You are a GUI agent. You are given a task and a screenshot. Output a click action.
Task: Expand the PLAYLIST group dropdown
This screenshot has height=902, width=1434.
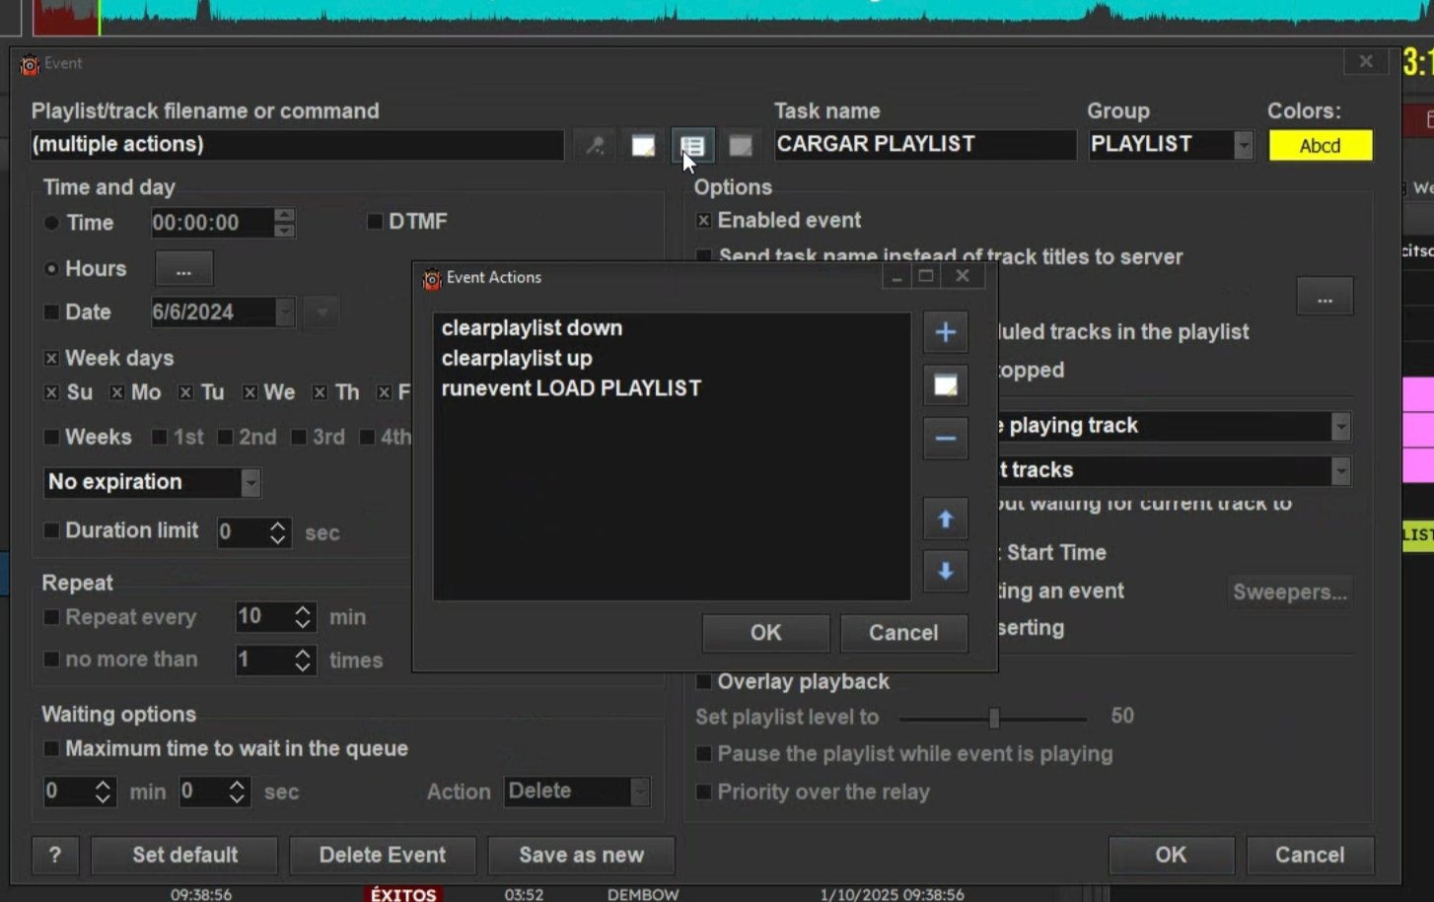tap(1243, 145)
